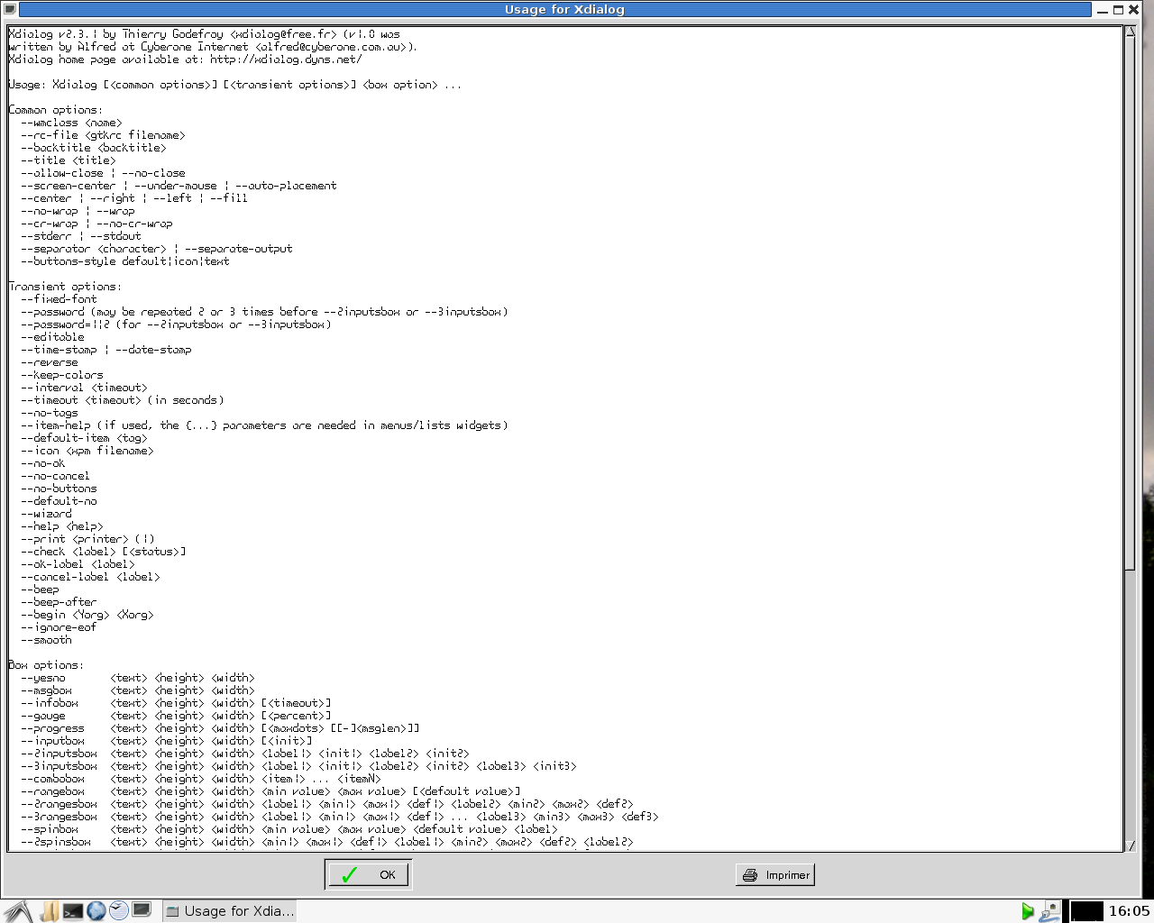Screen dimensions: 1154x923
Task: Click the '--allow-close | --no-close' line
Action: (103, 173)
